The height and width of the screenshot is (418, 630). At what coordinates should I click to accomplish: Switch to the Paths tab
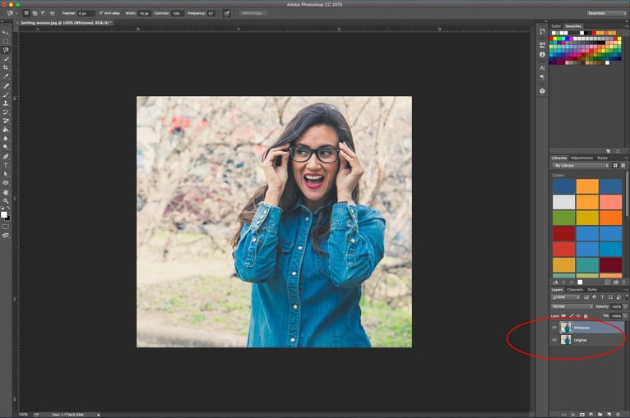[x=592, y=290]
